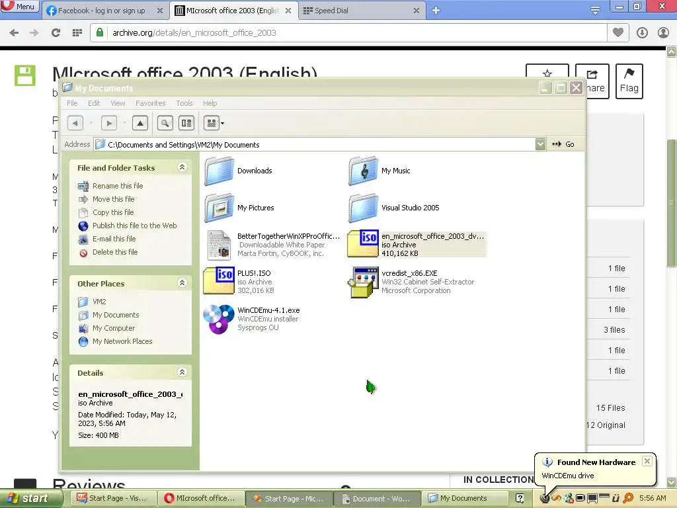Switch to Start Page - Vis... taskbar item
The width and height of the screenshot is (677, 508).
112,498
